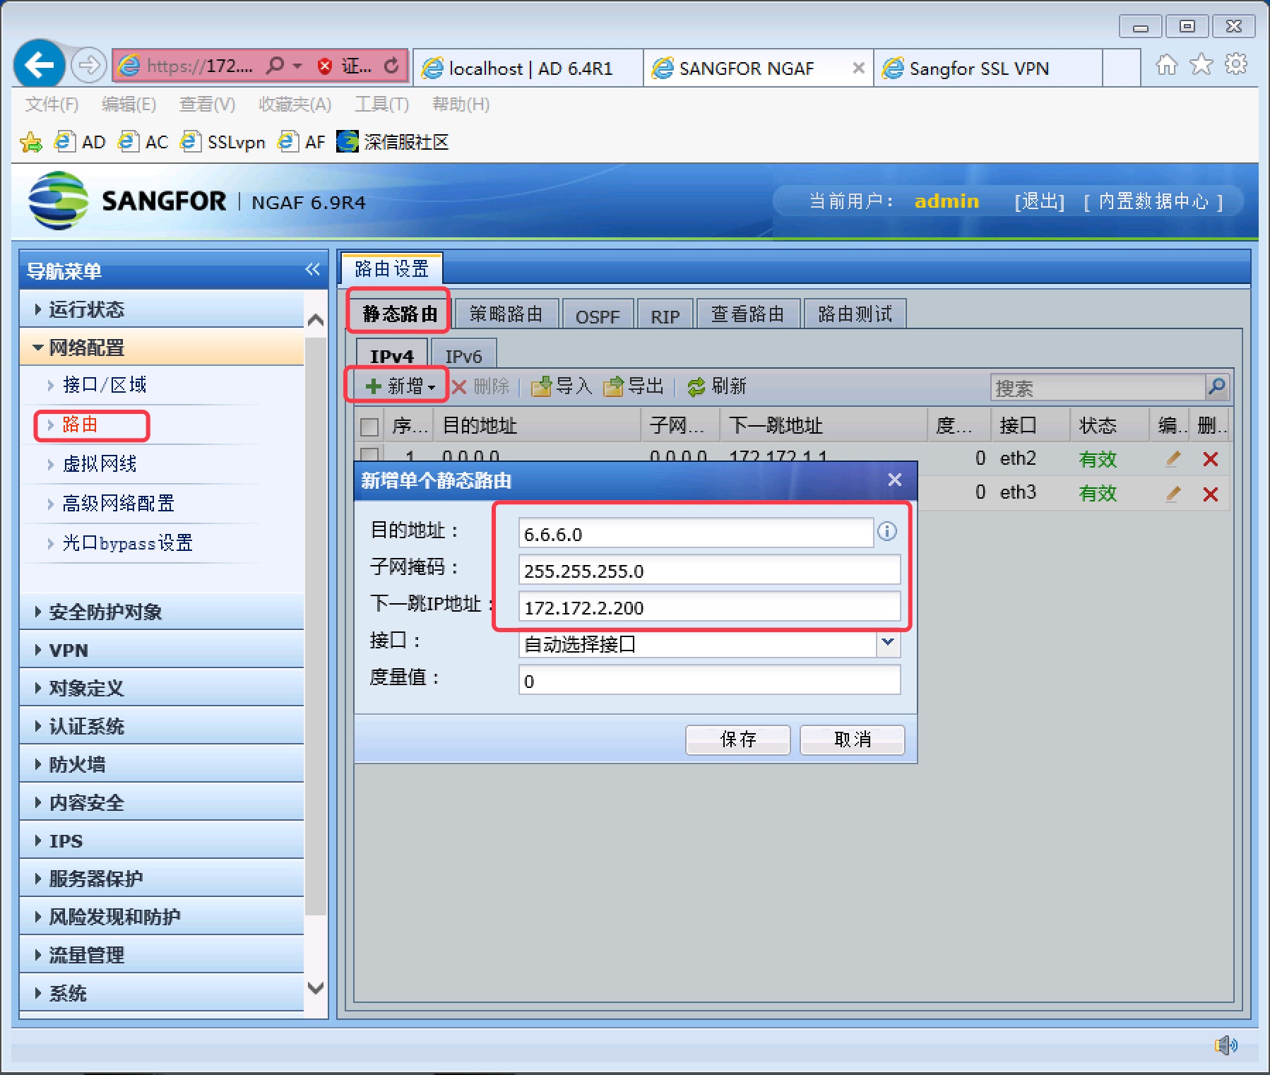Open 接口/区域 in navigation tree
Viewport: 1270px width, 1075px height.
(x=105, y=385)
